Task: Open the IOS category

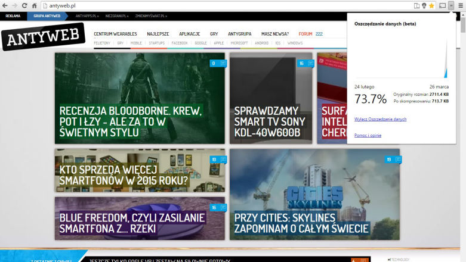Action: [x=278, y=43]
